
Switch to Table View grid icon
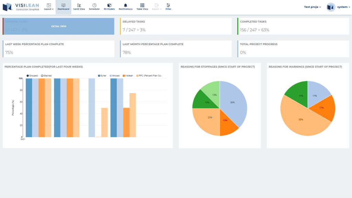(x=142, y=5)
